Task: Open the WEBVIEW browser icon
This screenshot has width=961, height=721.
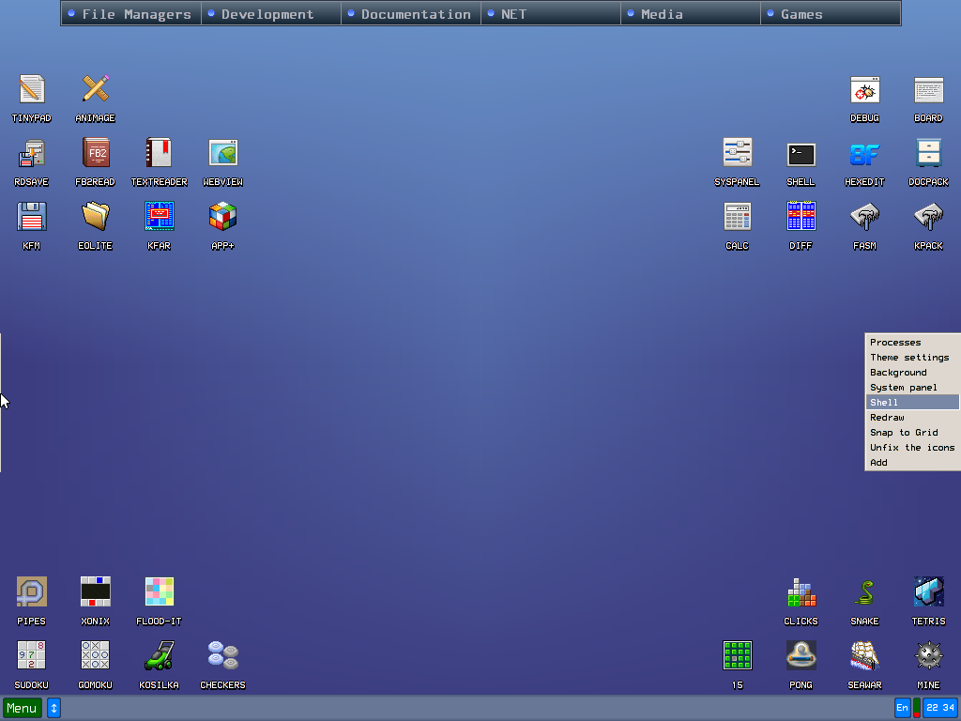Action: pyautogui.click(x=222, y=153)
